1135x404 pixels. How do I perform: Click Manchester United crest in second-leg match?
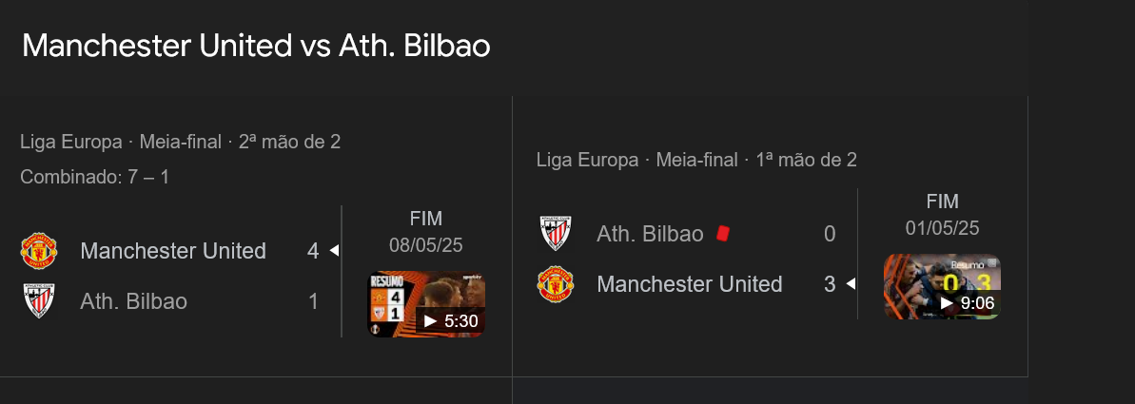pyautogui.click(x=39, y=251)
